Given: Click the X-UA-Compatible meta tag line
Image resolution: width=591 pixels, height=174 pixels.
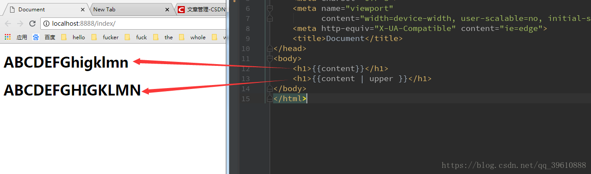Looking at the screenshot, I should 420,28.
